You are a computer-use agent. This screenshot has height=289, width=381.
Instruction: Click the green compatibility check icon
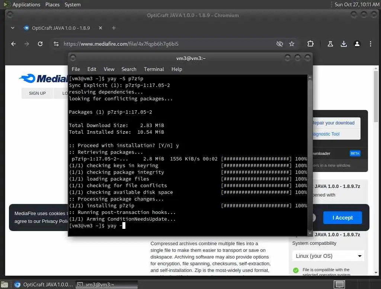pyautogui.click(x=296, y=270)
